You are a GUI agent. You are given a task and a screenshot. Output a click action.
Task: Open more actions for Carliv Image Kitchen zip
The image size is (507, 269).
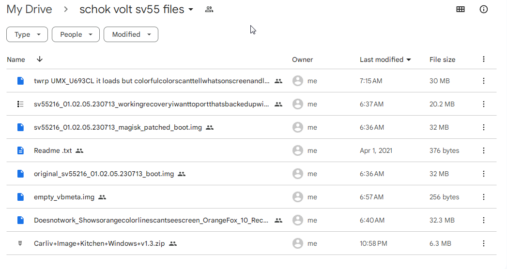[484, 243]
